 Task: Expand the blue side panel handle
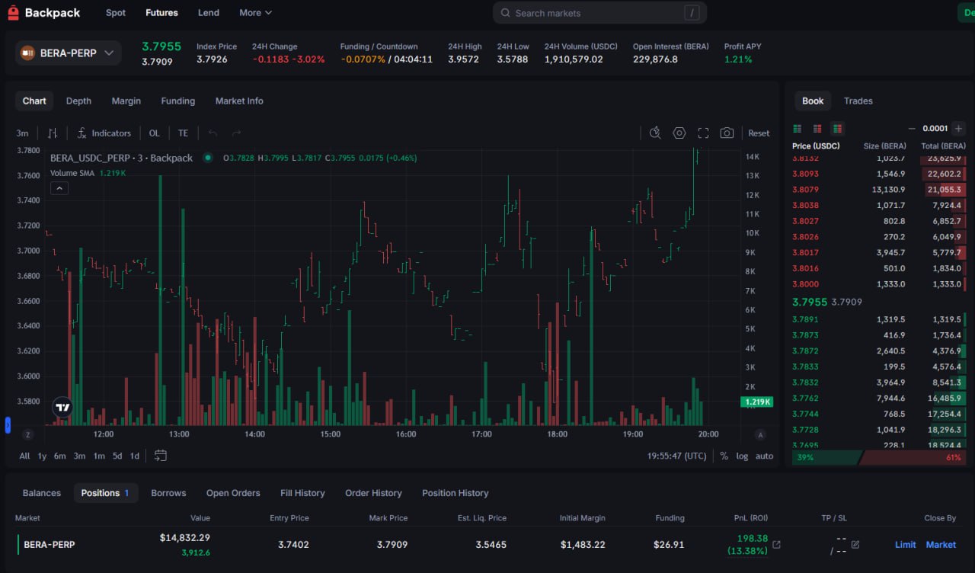pos(8,425)
